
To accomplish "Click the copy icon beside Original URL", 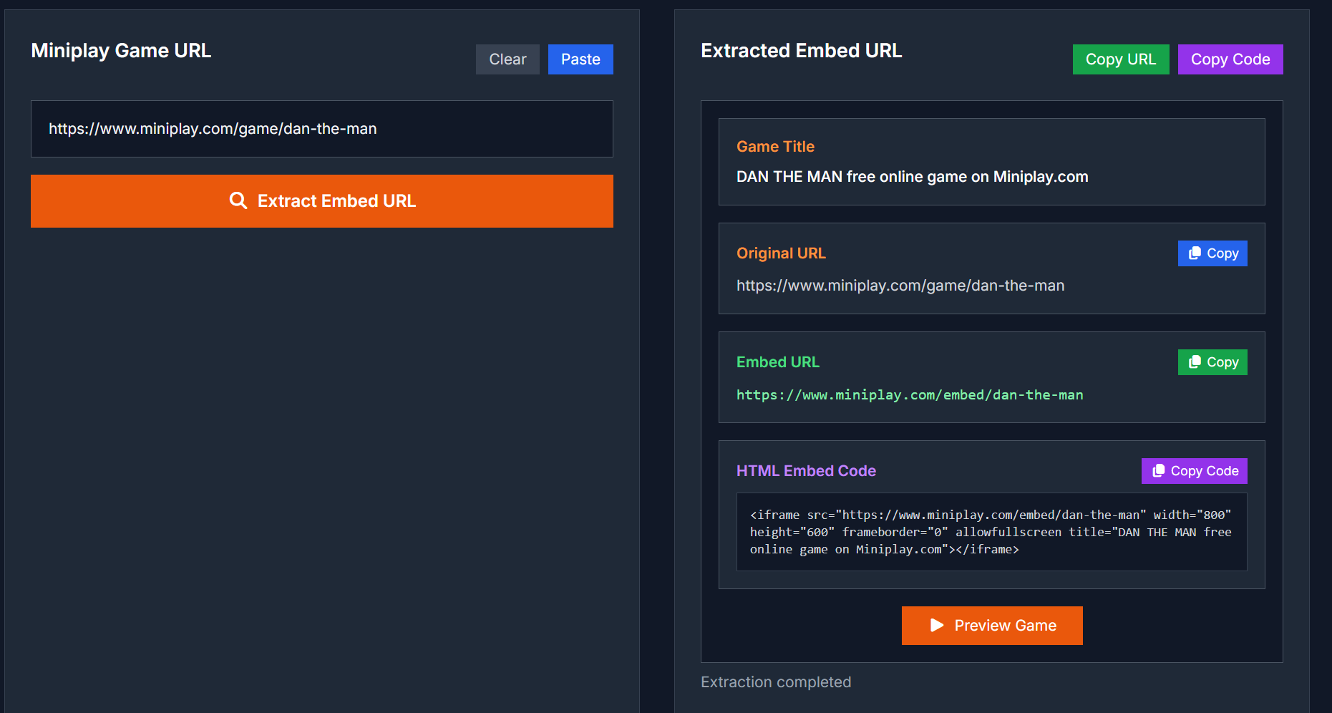I will pos(1195,253).
